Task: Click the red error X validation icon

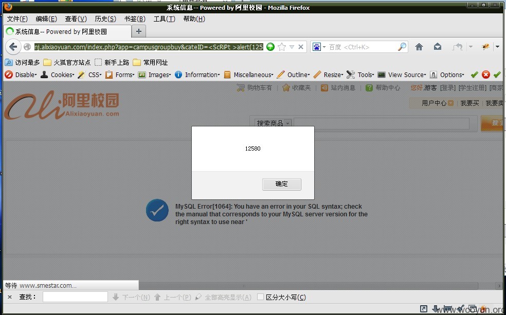Action: pyautogui.click(x=485, y=75)
